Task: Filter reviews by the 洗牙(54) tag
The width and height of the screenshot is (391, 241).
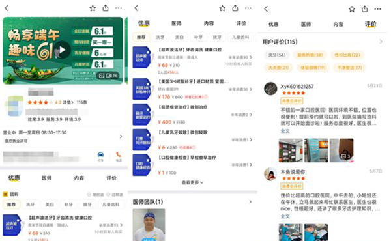Action: [x=277, y=55]
